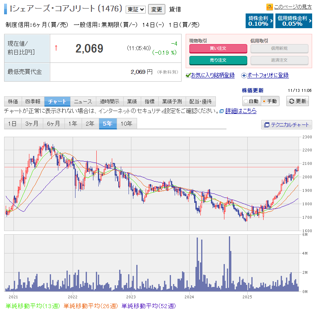
Task: Select the 自動 update radio button
Action: [x=246, y=101]
